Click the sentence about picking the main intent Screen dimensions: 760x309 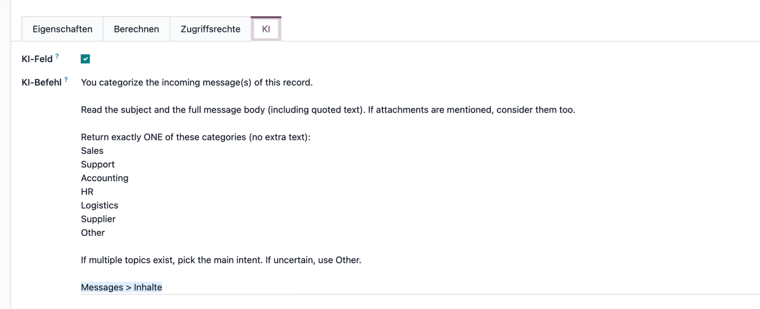click(x=221, y=260)
